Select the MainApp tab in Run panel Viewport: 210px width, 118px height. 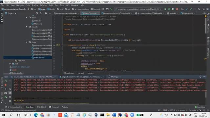coord(115,77)
